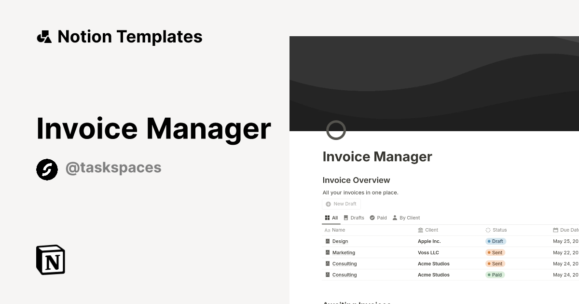
Task: Open the Status column header menu
Action: pos(499,230)
